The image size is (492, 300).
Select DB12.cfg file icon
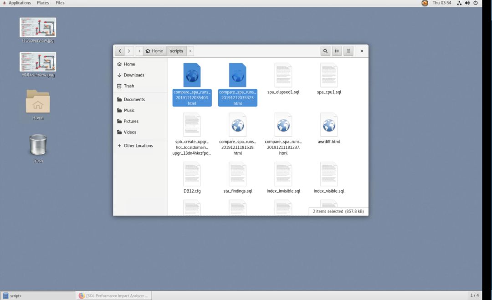tap(192, 174)
